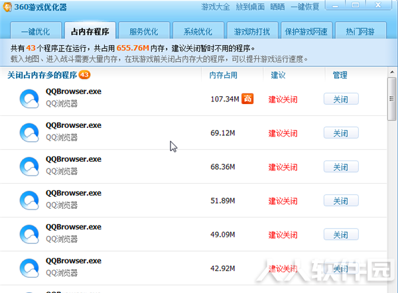The height and width of the screenshot is (293, 398).
Task: Click the scrollbar up arrow
Action: [392, 72]
